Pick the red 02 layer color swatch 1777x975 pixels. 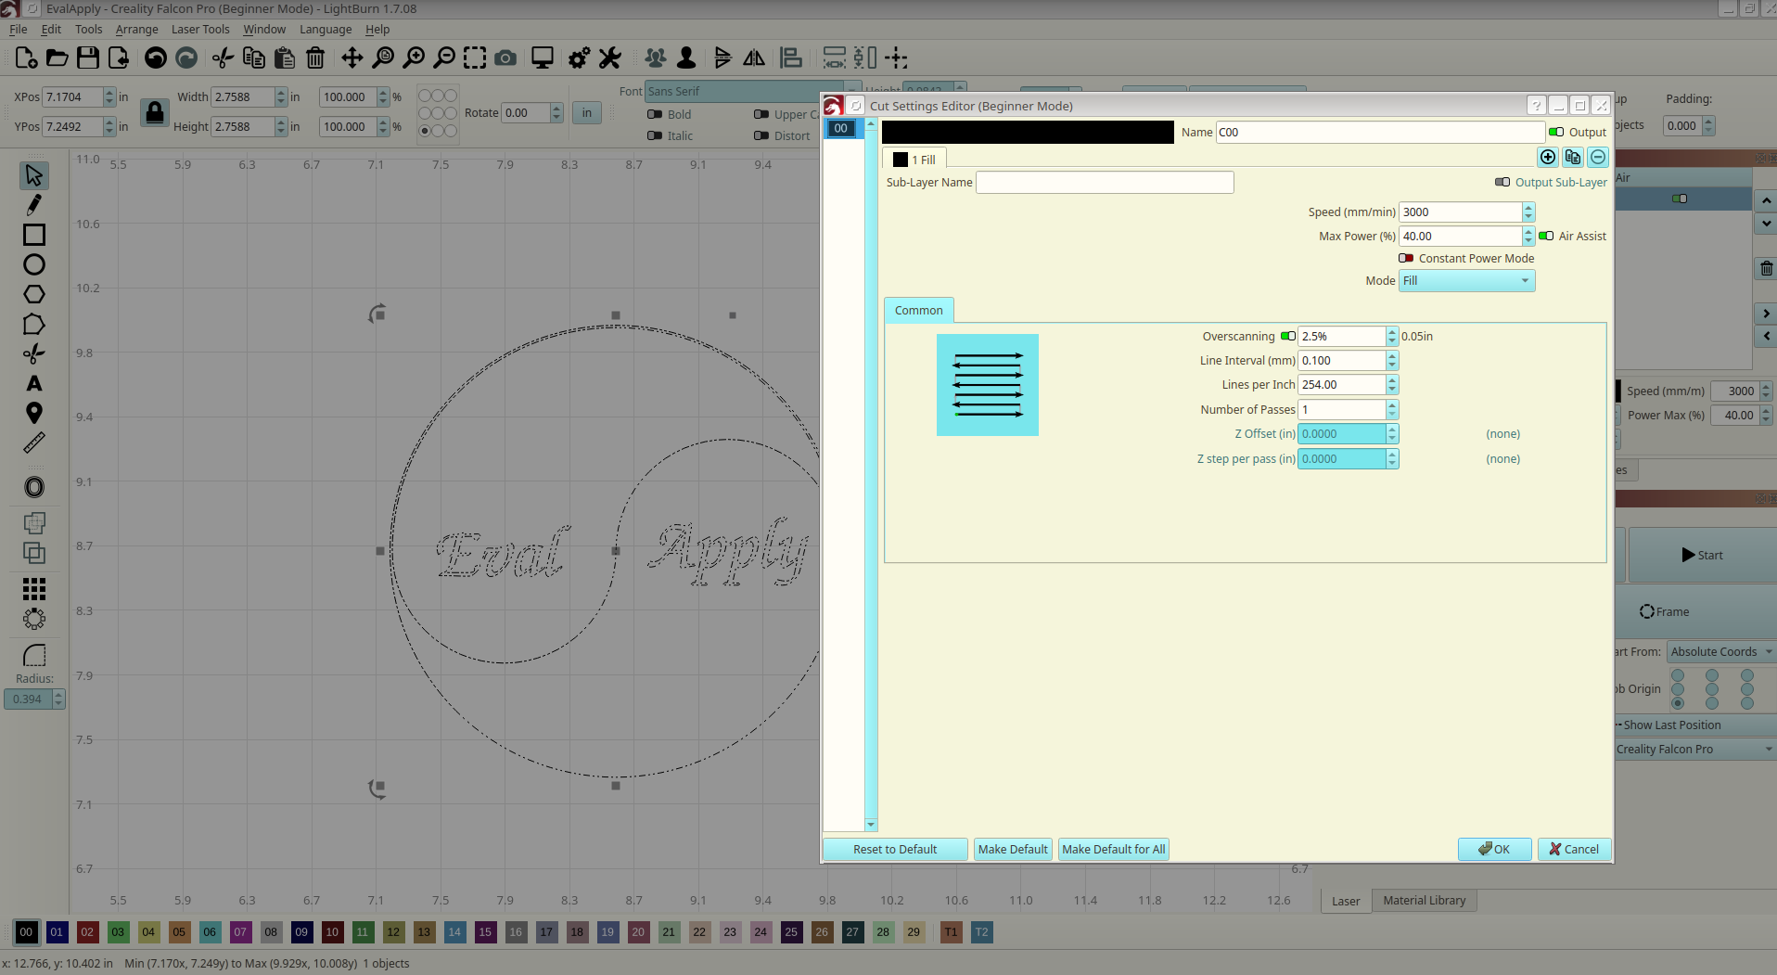tap(87, 932)
